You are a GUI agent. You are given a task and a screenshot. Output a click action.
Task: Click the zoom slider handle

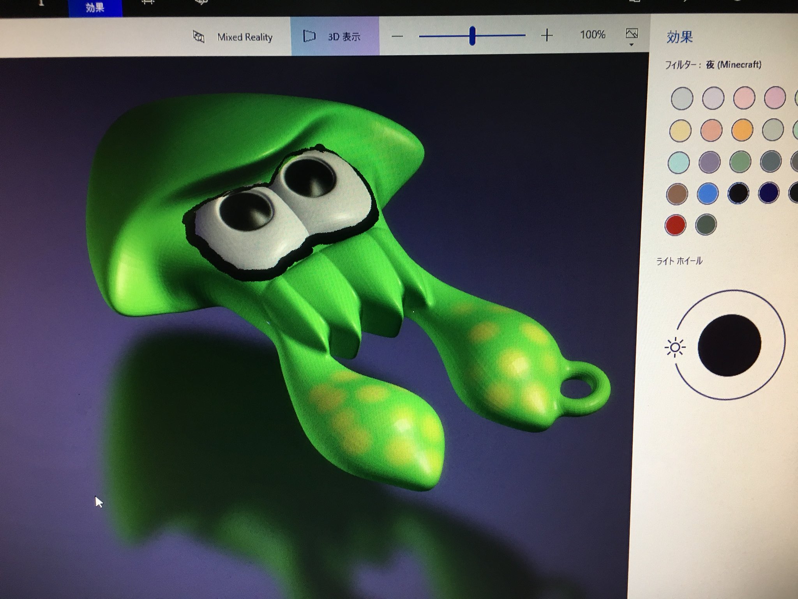pyautogui.click(x=472, y=36)
